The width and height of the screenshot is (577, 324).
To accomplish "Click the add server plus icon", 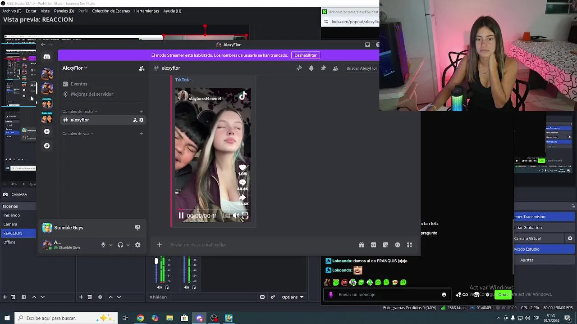I will 47,131.
